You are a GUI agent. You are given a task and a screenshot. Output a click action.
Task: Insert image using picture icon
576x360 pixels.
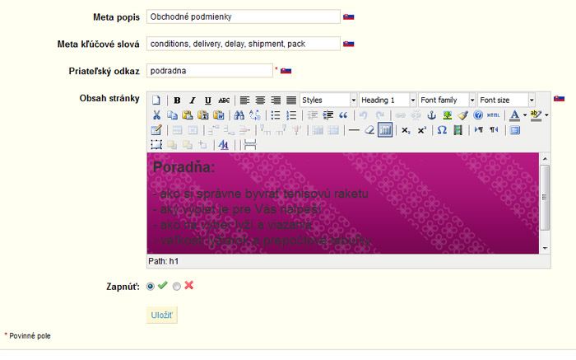pyautogui.click(x=447, y=115)
